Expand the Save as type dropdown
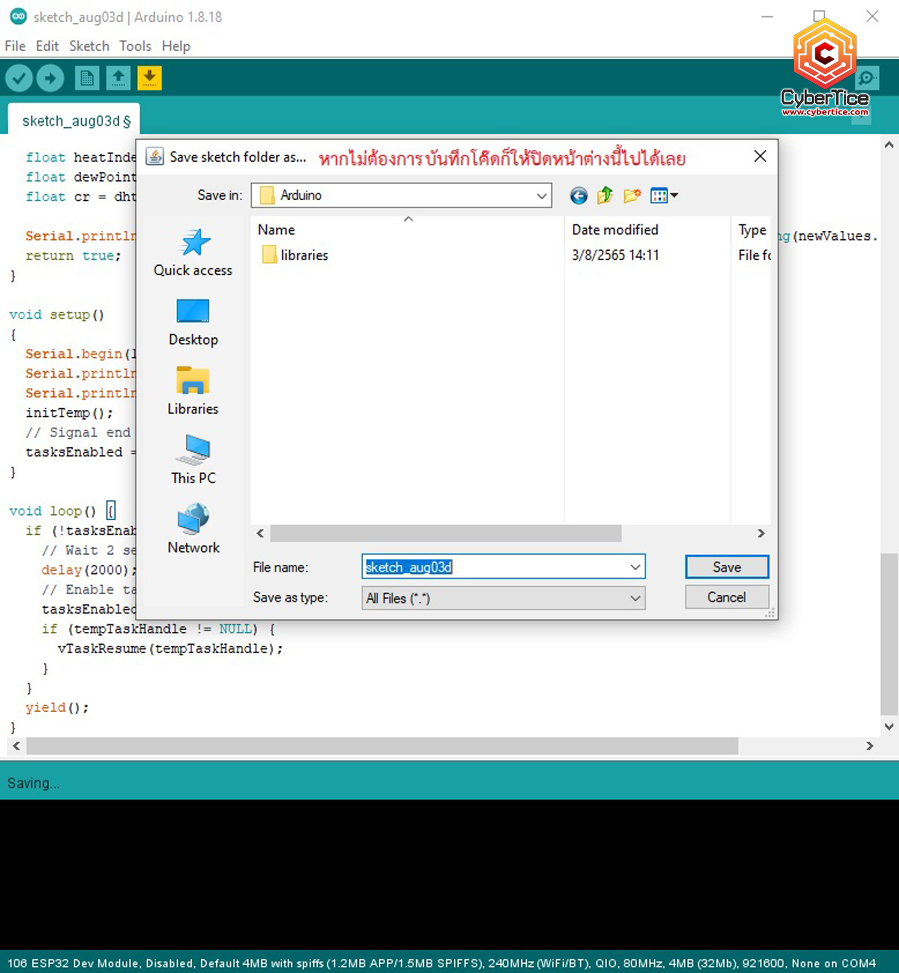Screen dimensions: 899x973 (635, 598)
